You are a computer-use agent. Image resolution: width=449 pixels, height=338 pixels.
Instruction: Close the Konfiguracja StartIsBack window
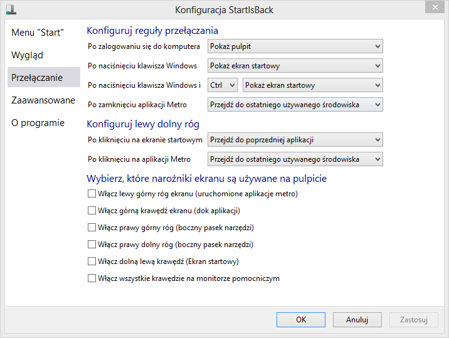(x=435, y=7)
